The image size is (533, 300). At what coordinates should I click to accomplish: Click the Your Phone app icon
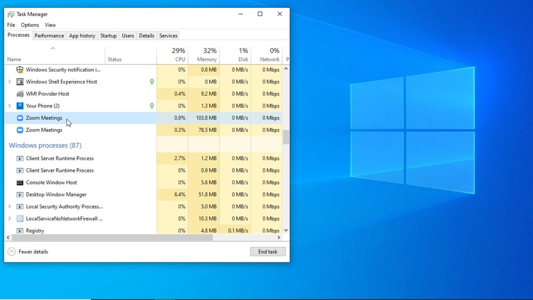(20, 106)
